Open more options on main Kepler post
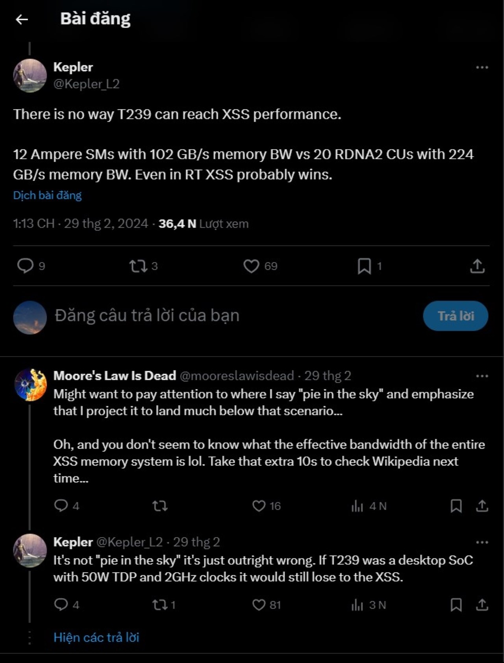Screen dimensions: 504x663 482,67
